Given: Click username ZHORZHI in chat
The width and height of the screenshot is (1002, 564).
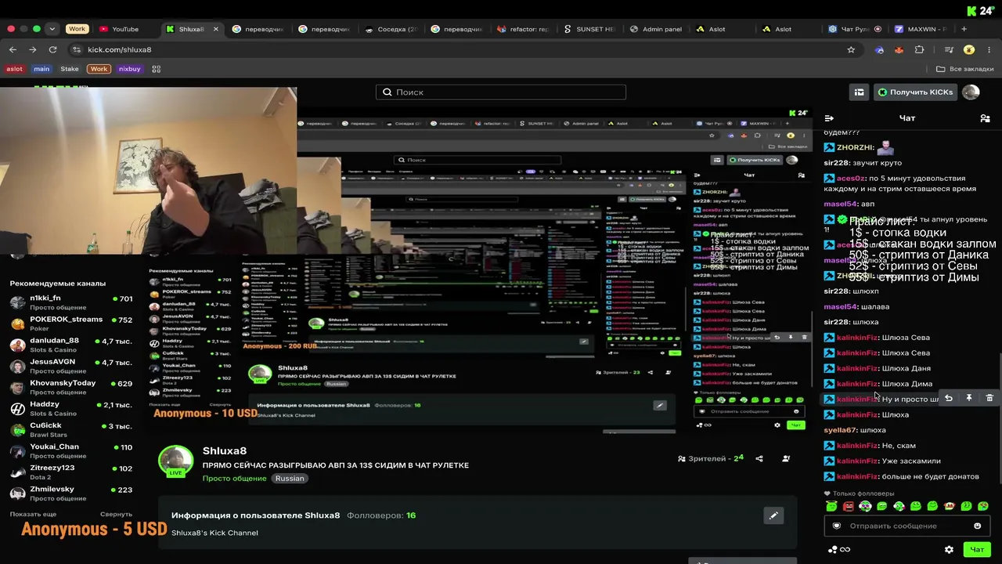Looking at the screenshot, I should pyautogui.click(x=855, y=147).
